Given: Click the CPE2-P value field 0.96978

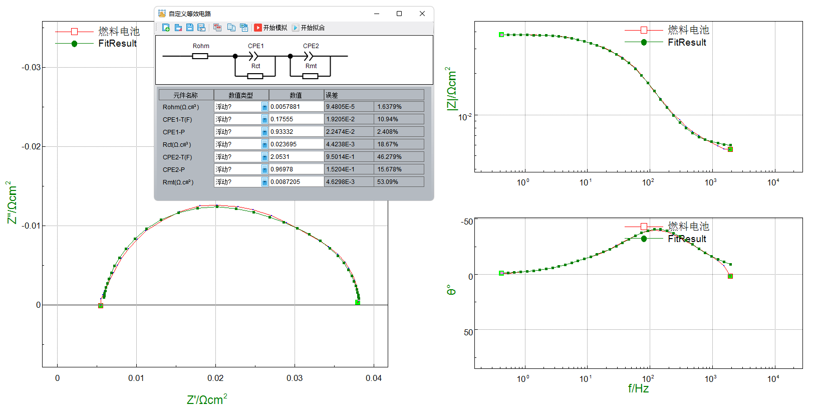Looking at the screenshot, I should click(x=297, y=169).
